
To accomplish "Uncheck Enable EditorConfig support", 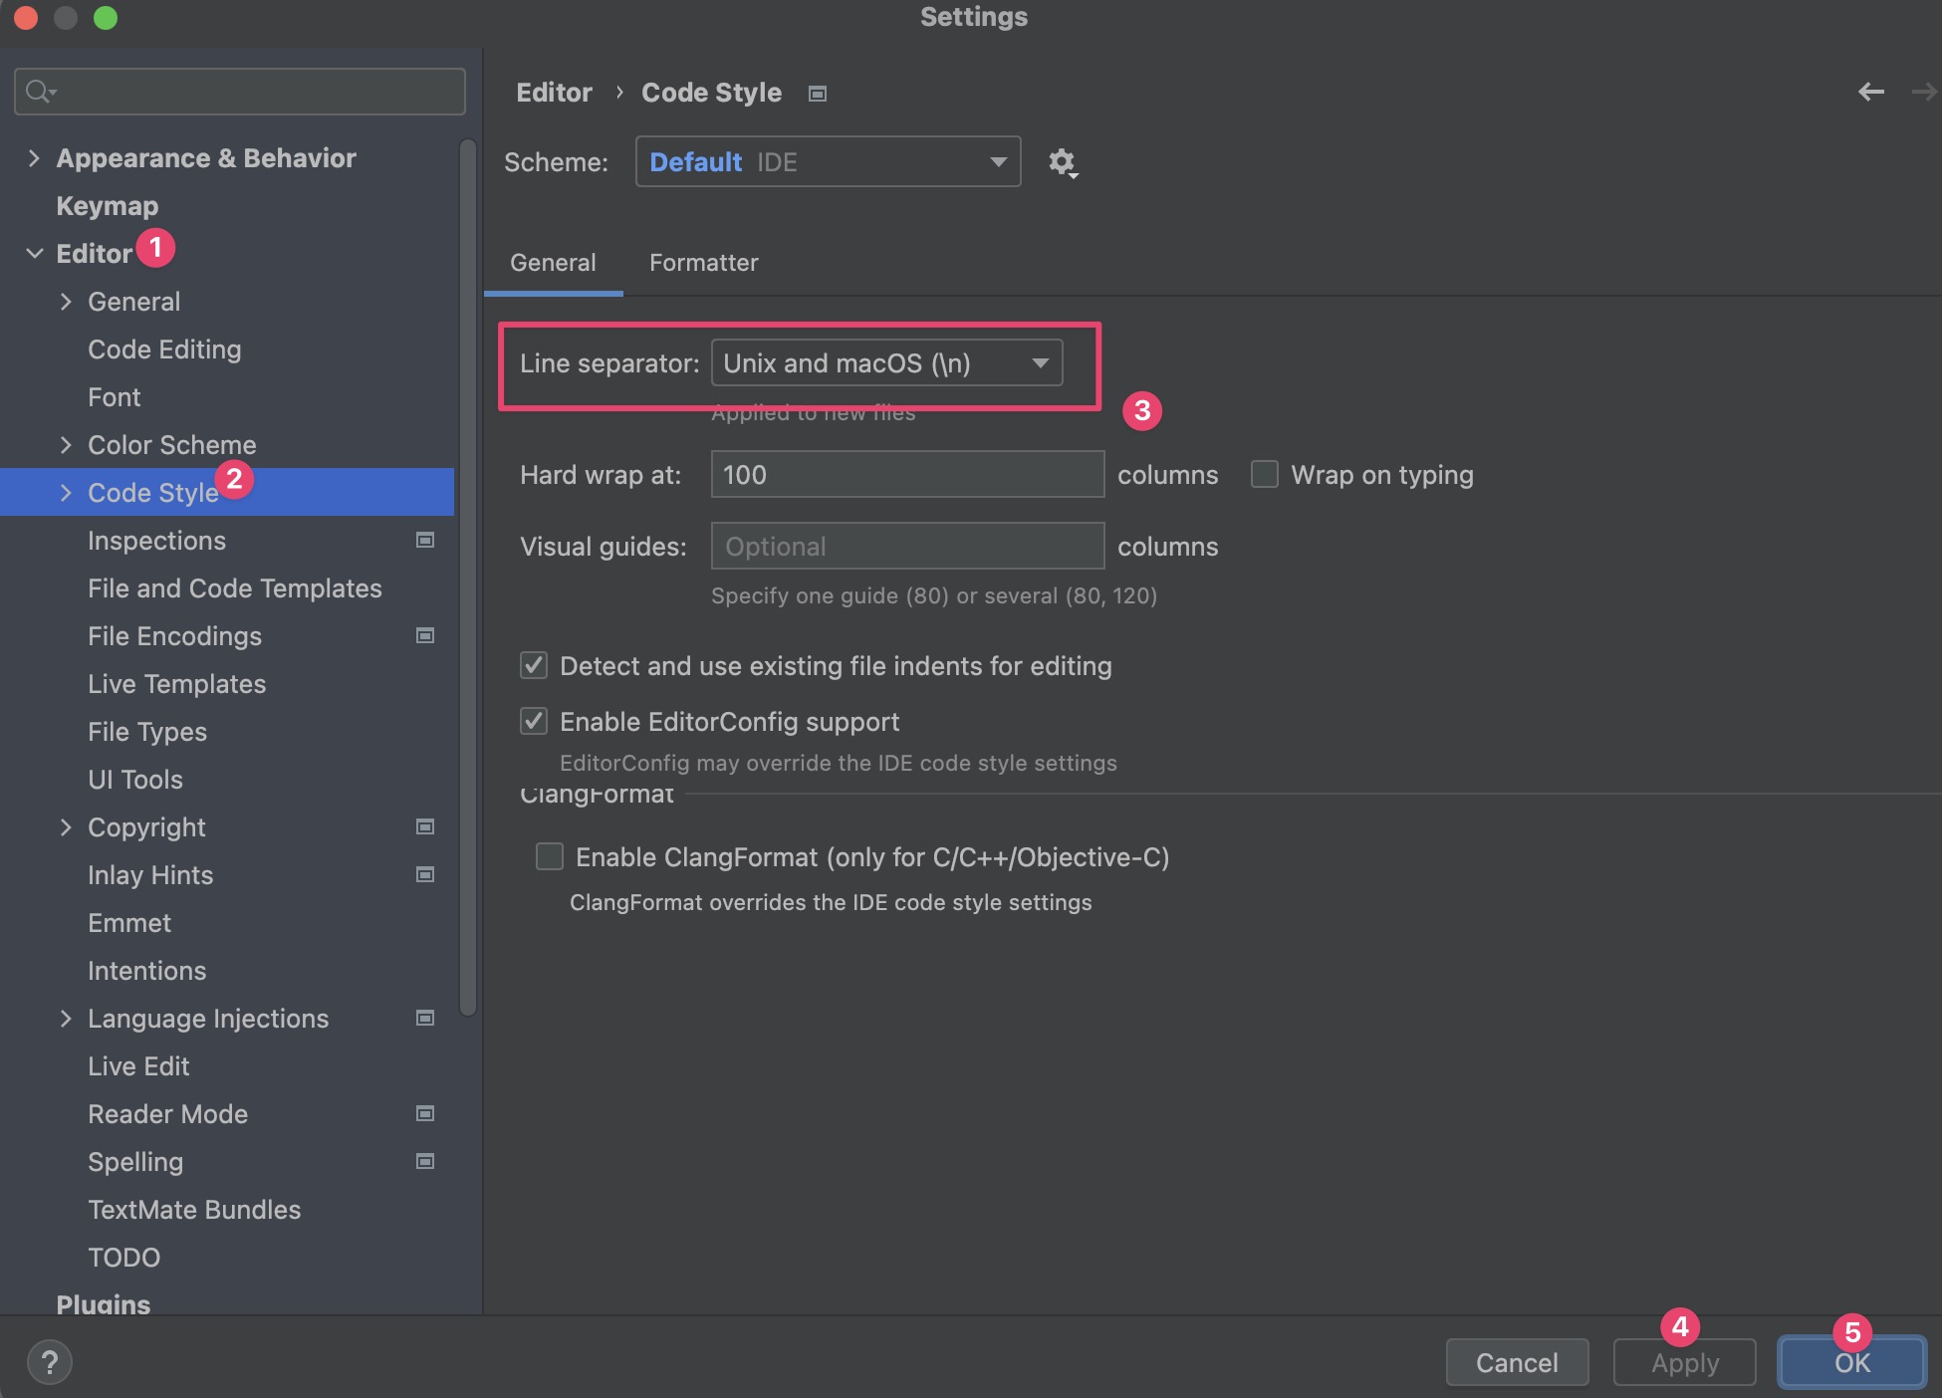I will pyautogui.click(x=534, y=722).
